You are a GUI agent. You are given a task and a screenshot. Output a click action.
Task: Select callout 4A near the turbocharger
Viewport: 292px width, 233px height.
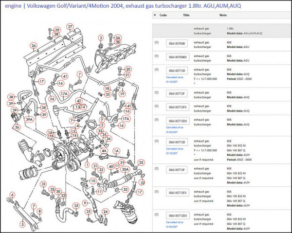(103, 151)
